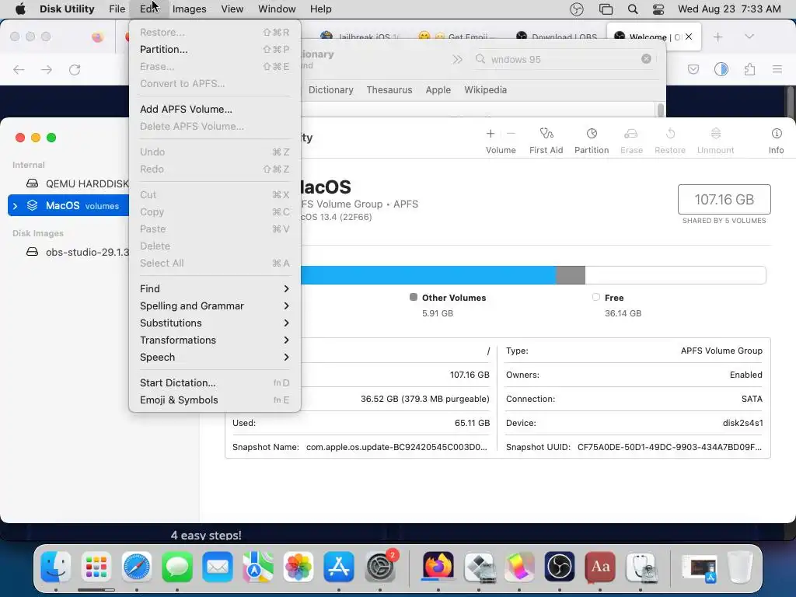Image resolution: width=796 pixels, height=597 pixels.
Task: Open Maps from the Dock
Action: pos(258,567)
